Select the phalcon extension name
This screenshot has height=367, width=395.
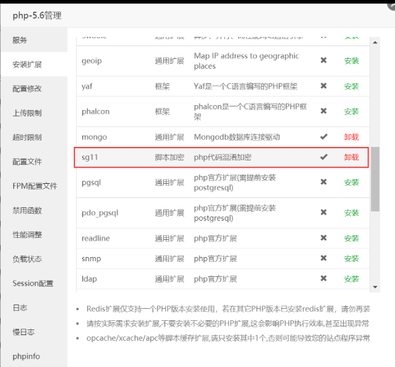point(96,111)
